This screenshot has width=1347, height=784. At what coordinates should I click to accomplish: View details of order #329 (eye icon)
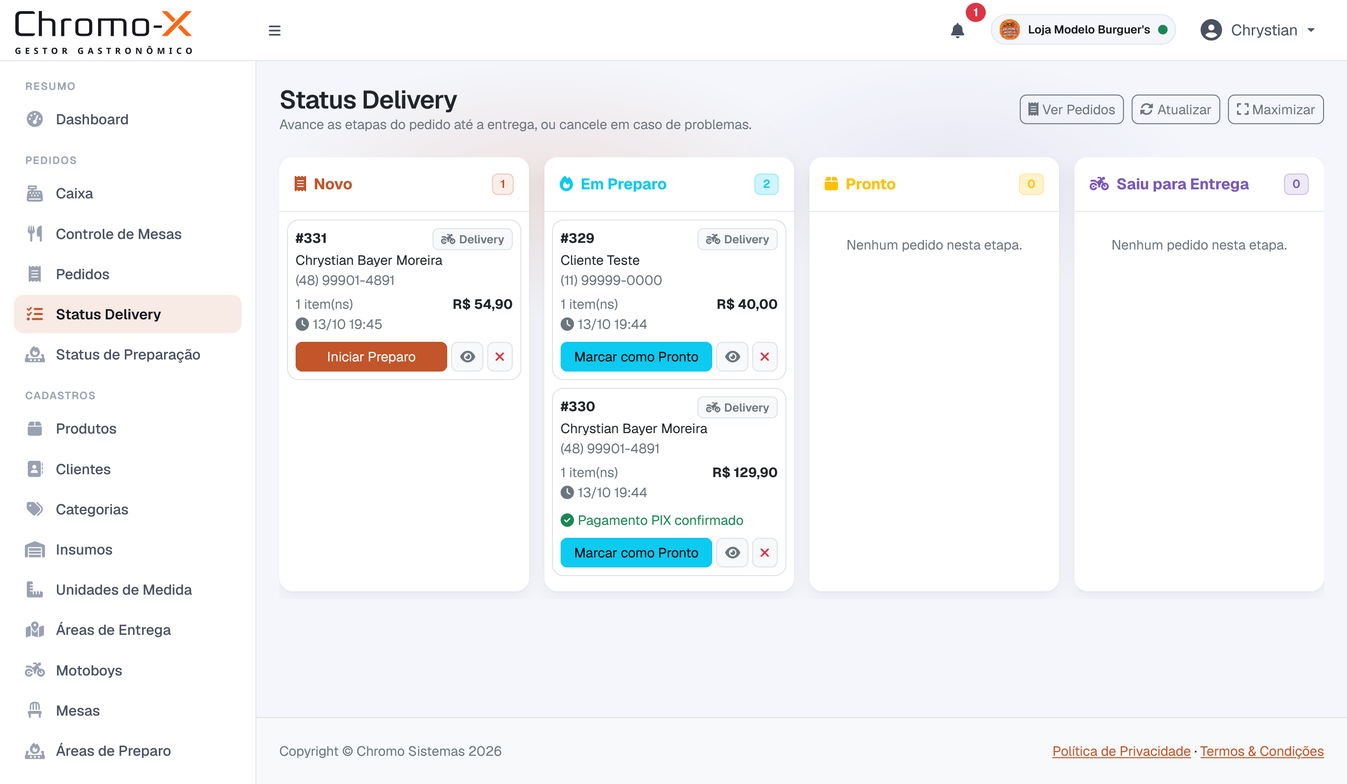(x=732, y=357)
